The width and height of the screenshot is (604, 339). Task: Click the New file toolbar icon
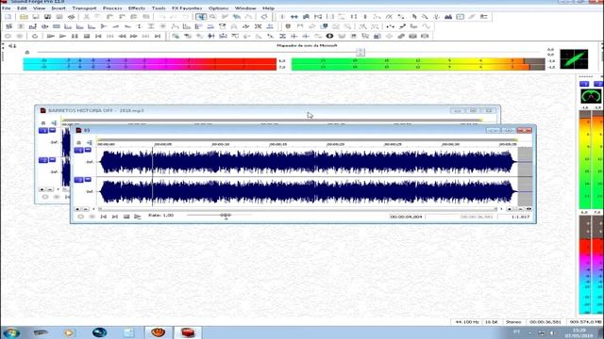tap(8, 17)
